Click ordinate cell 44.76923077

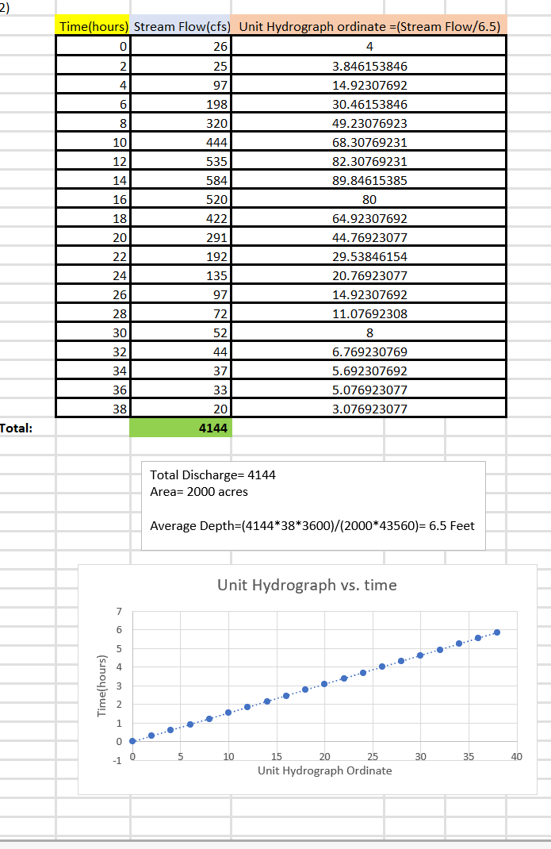click(x=369, y=237)
